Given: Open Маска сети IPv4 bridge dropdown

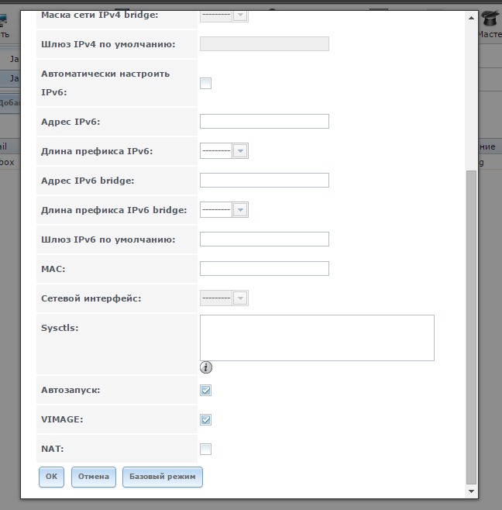Looking at the screenshot, I should click(x=224, y=16).
